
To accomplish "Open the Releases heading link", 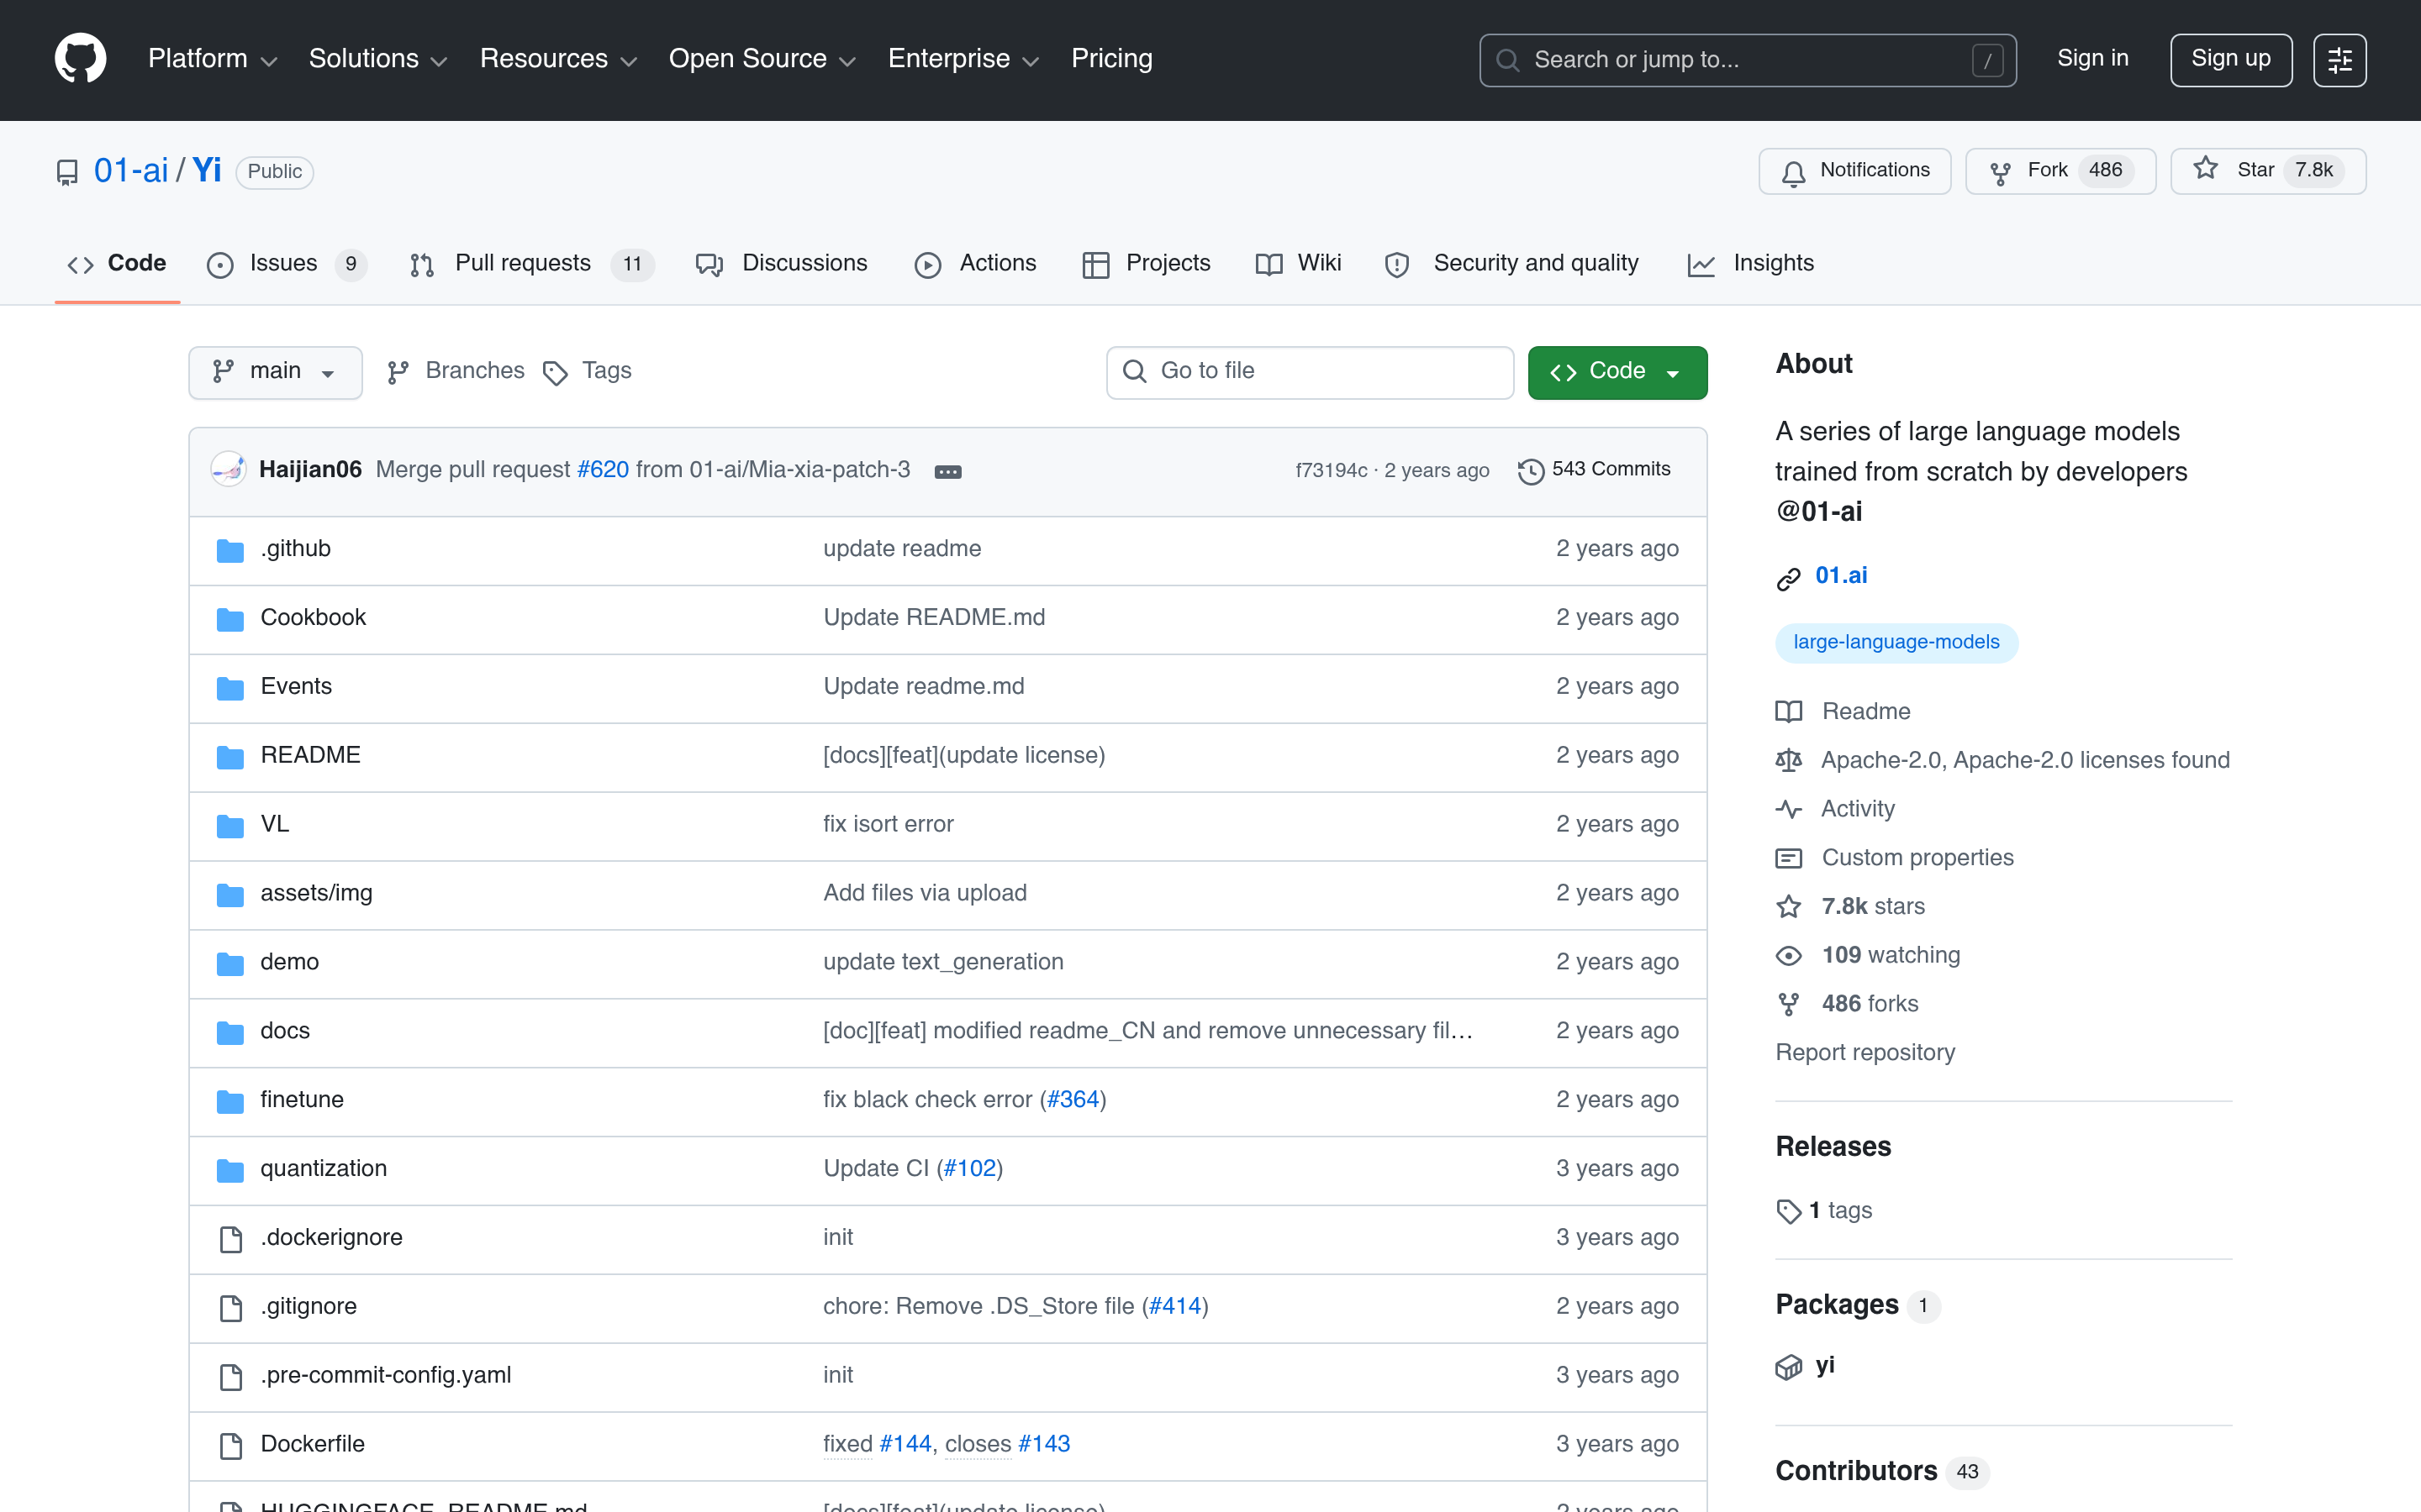I will 1833,1147.
